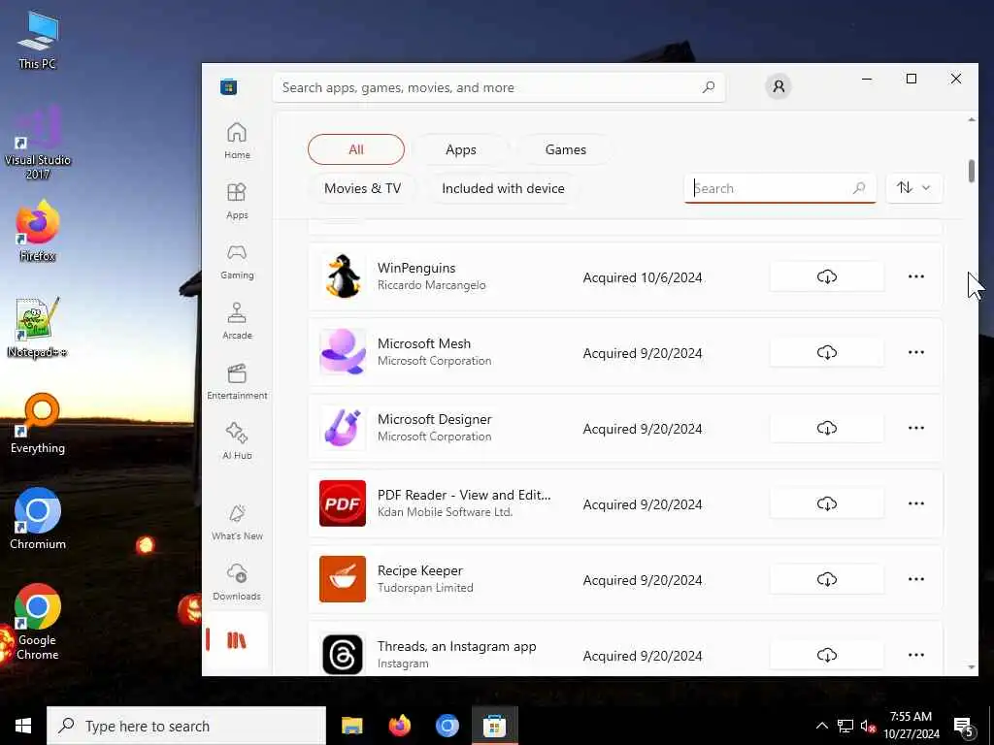Open more options for Threads app

point(916,655)
